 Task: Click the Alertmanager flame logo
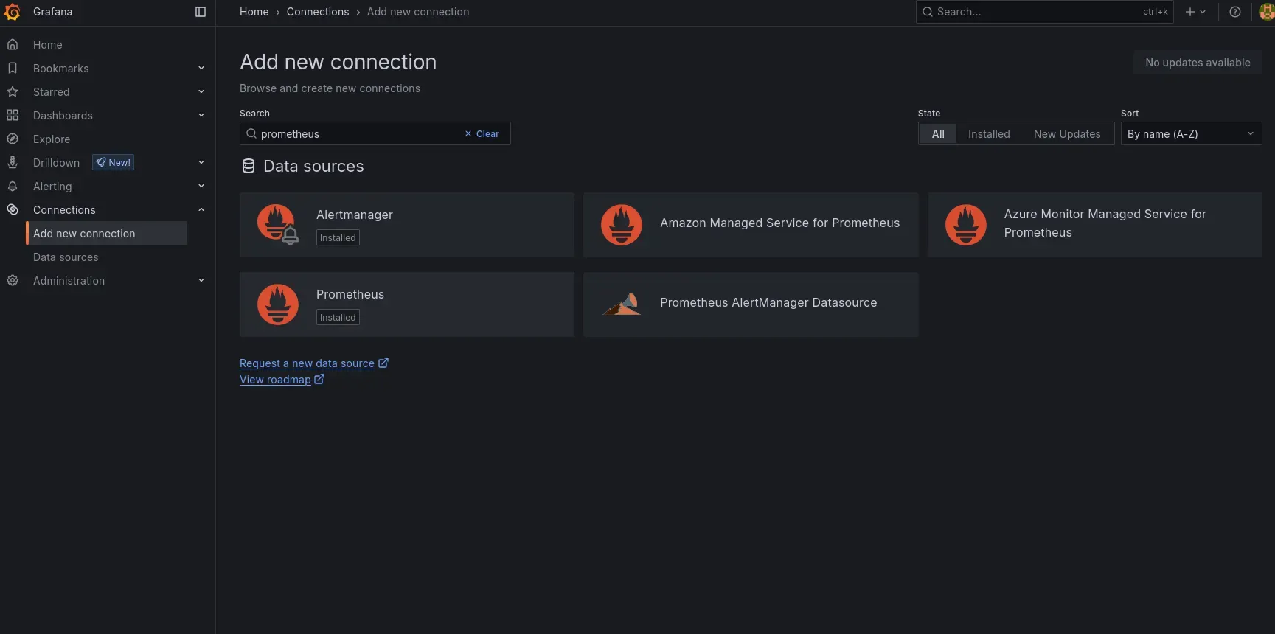(x=278, y=225)
